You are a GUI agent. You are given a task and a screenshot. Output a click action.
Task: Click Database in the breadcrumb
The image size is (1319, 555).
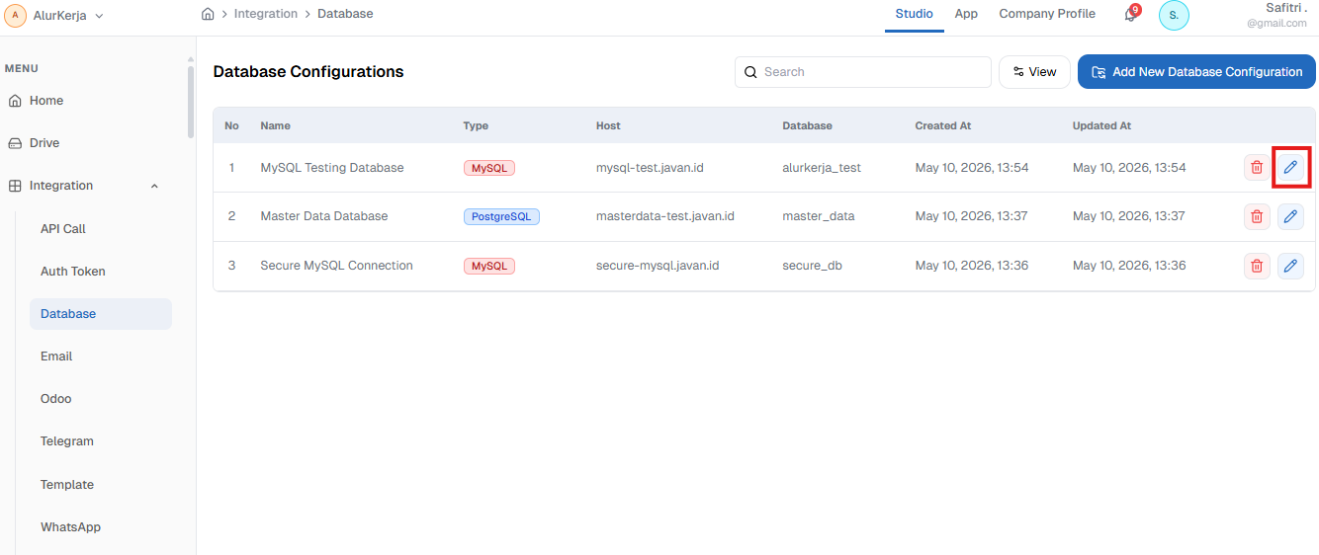point(345,14)
